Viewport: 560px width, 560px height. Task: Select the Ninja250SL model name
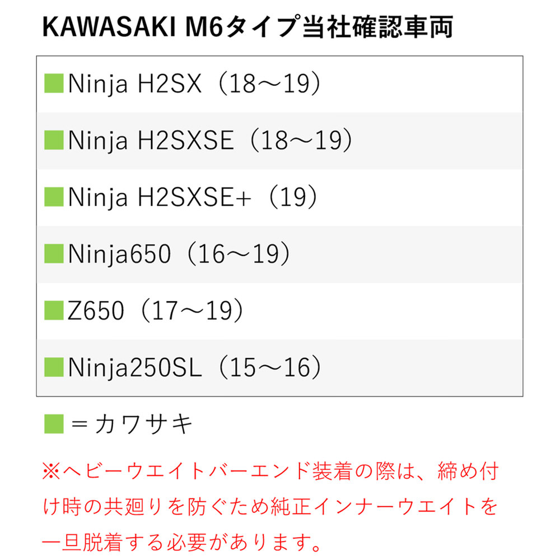(135, 368)
